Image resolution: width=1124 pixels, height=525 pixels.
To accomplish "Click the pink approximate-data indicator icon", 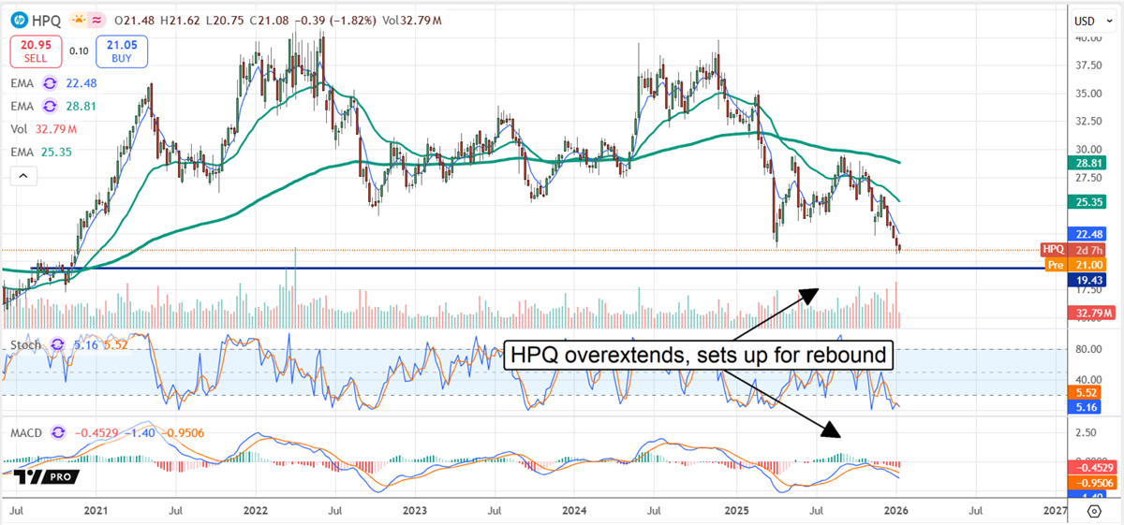I will tap(97, 19).
